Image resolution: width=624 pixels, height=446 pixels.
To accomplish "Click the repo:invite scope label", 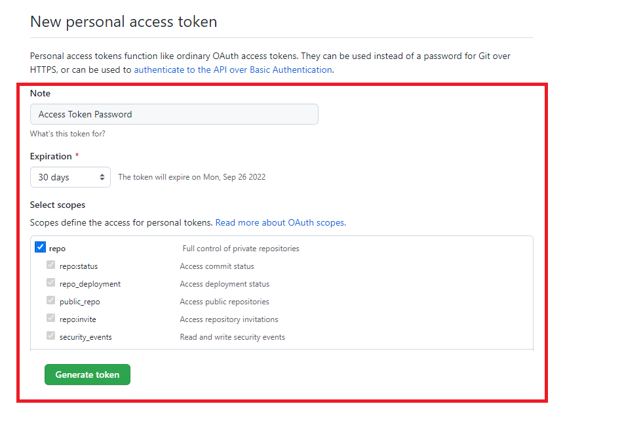I will tap(77, 319).
